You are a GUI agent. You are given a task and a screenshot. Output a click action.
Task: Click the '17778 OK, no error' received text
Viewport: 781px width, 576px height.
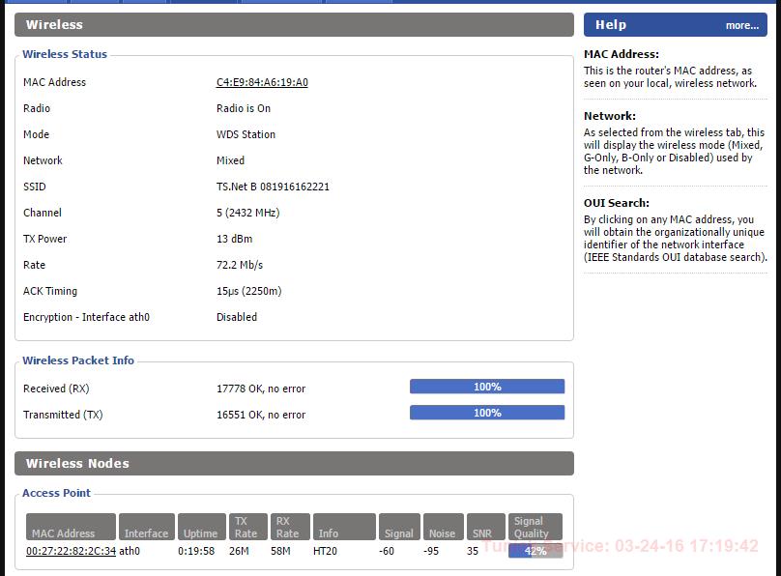(261, 389)
